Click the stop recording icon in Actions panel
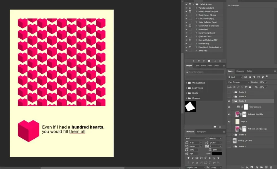Screen dimensions: 277x169 click(193, 61)
